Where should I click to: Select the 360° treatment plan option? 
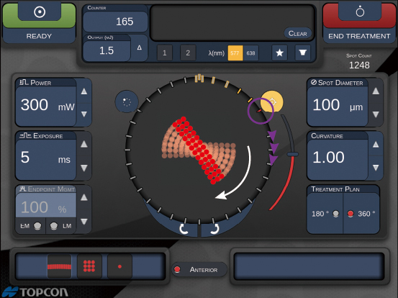pyautogui.click(x=361, y=214)
